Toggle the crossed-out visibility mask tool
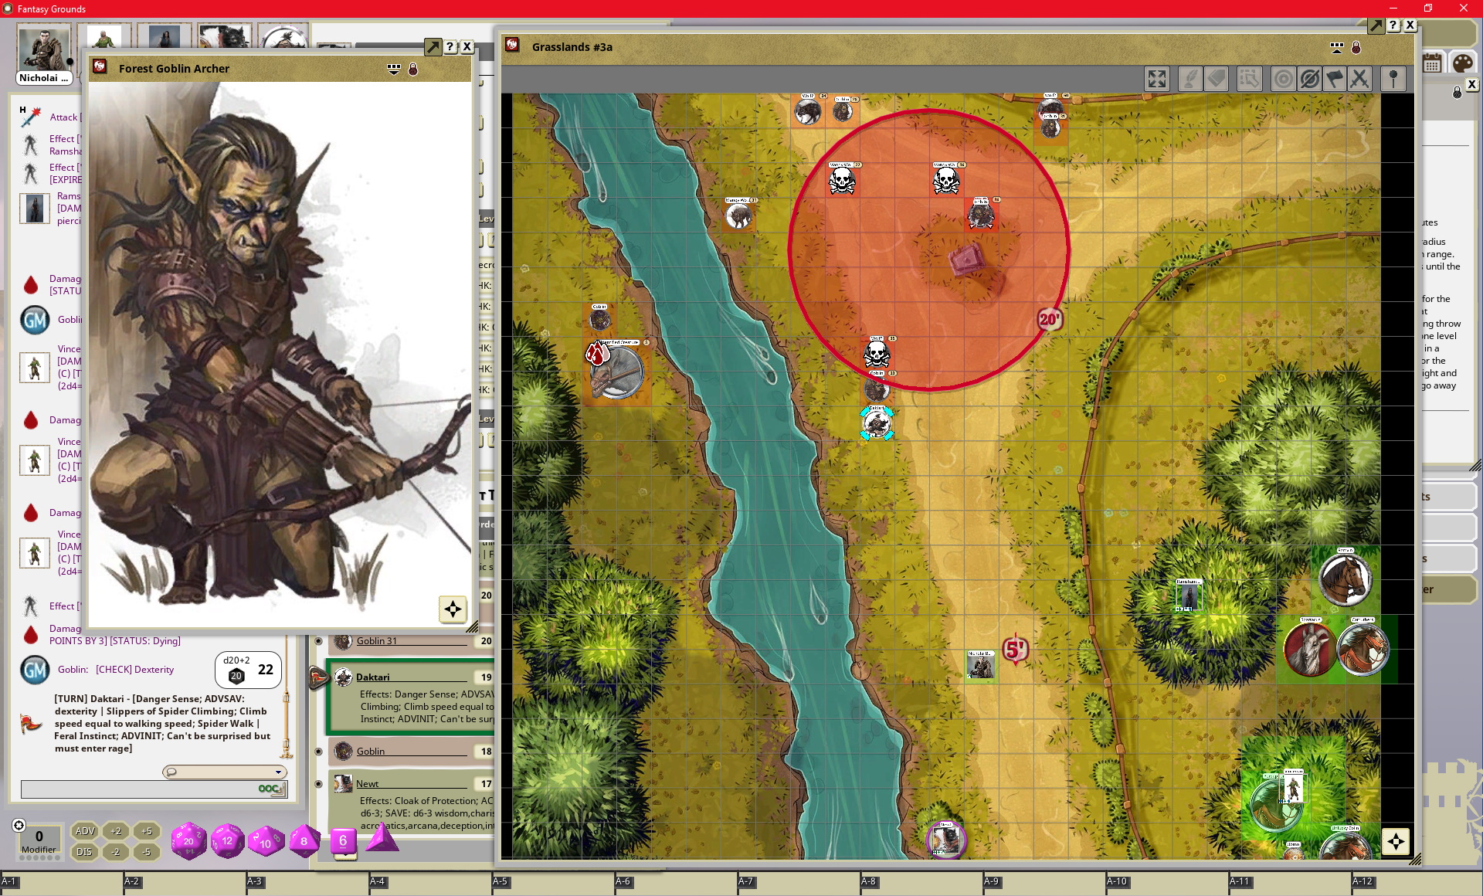 tap(1309, 79)
